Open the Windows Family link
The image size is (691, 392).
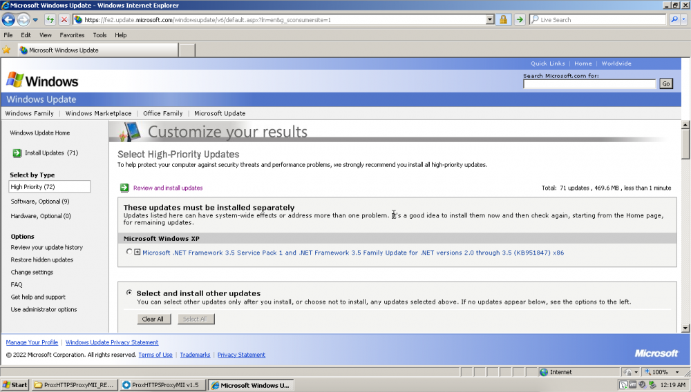[x=30, y=113]
